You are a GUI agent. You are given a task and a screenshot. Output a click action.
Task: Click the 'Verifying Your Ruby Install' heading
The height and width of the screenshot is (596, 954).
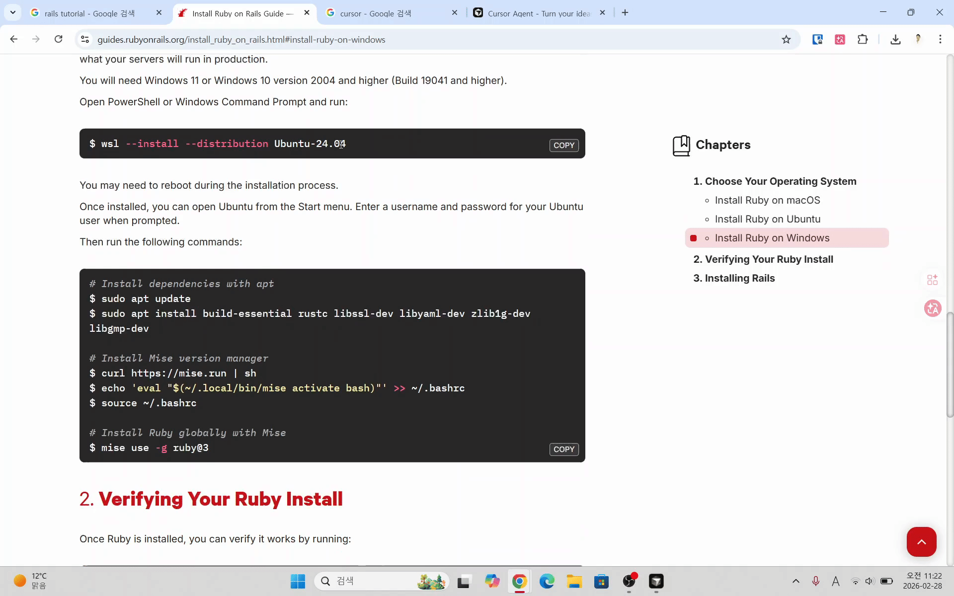click(x=211, y=499)
